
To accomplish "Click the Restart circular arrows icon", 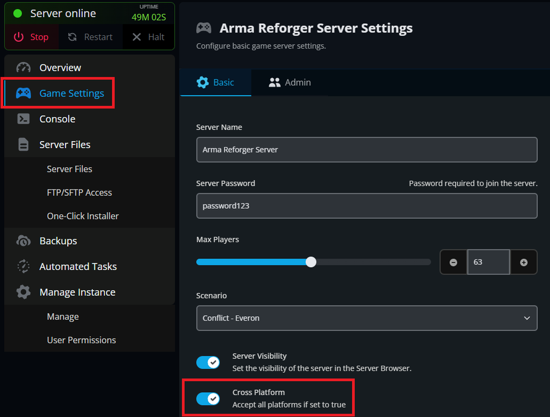I will click(x=72, y=37).
